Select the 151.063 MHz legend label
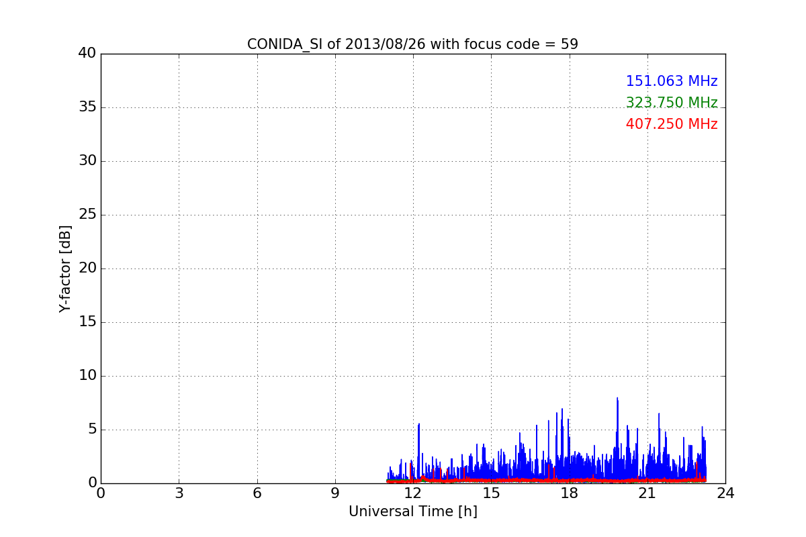The width and height of the screenshot is (806, 537). point(672,81)
